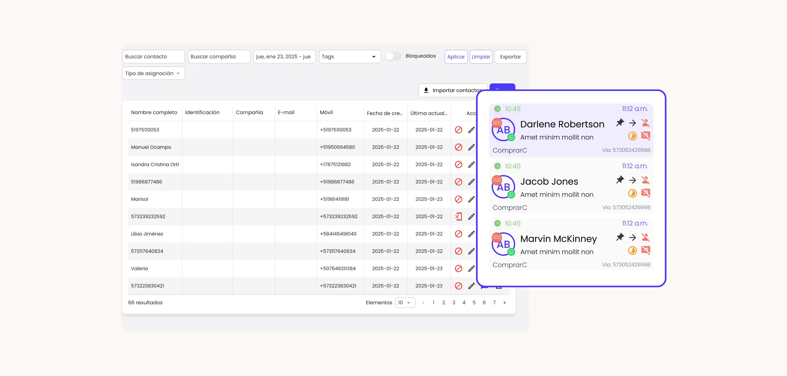Pin Darlene Robertson conversation

click(x=620, y=123)
